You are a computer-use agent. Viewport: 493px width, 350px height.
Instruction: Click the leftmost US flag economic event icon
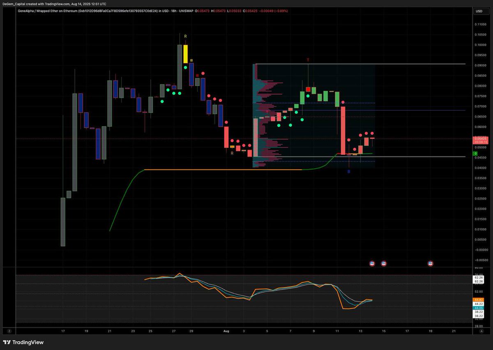(372, 263)
